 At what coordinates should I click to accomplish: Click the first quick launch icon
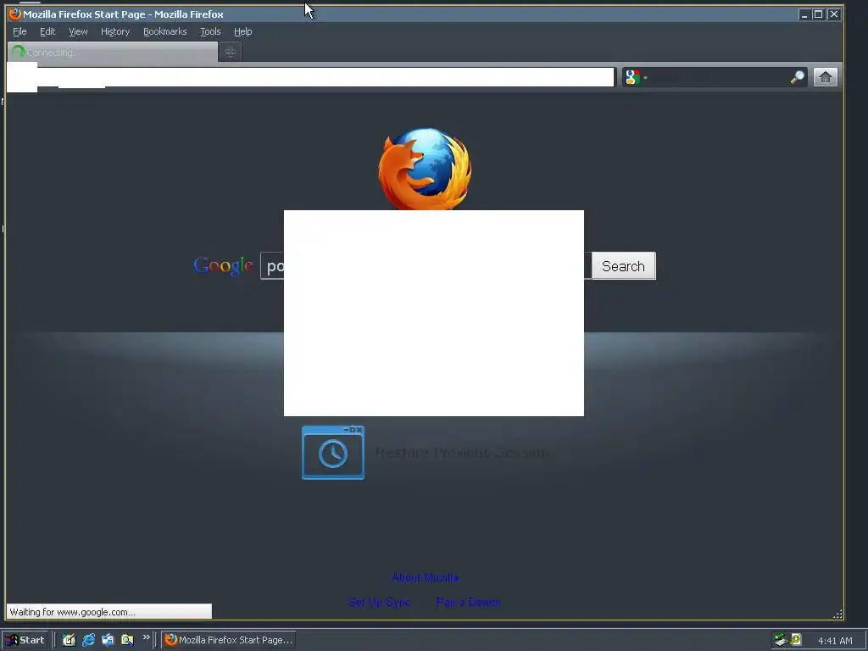[x=69, y=640]
